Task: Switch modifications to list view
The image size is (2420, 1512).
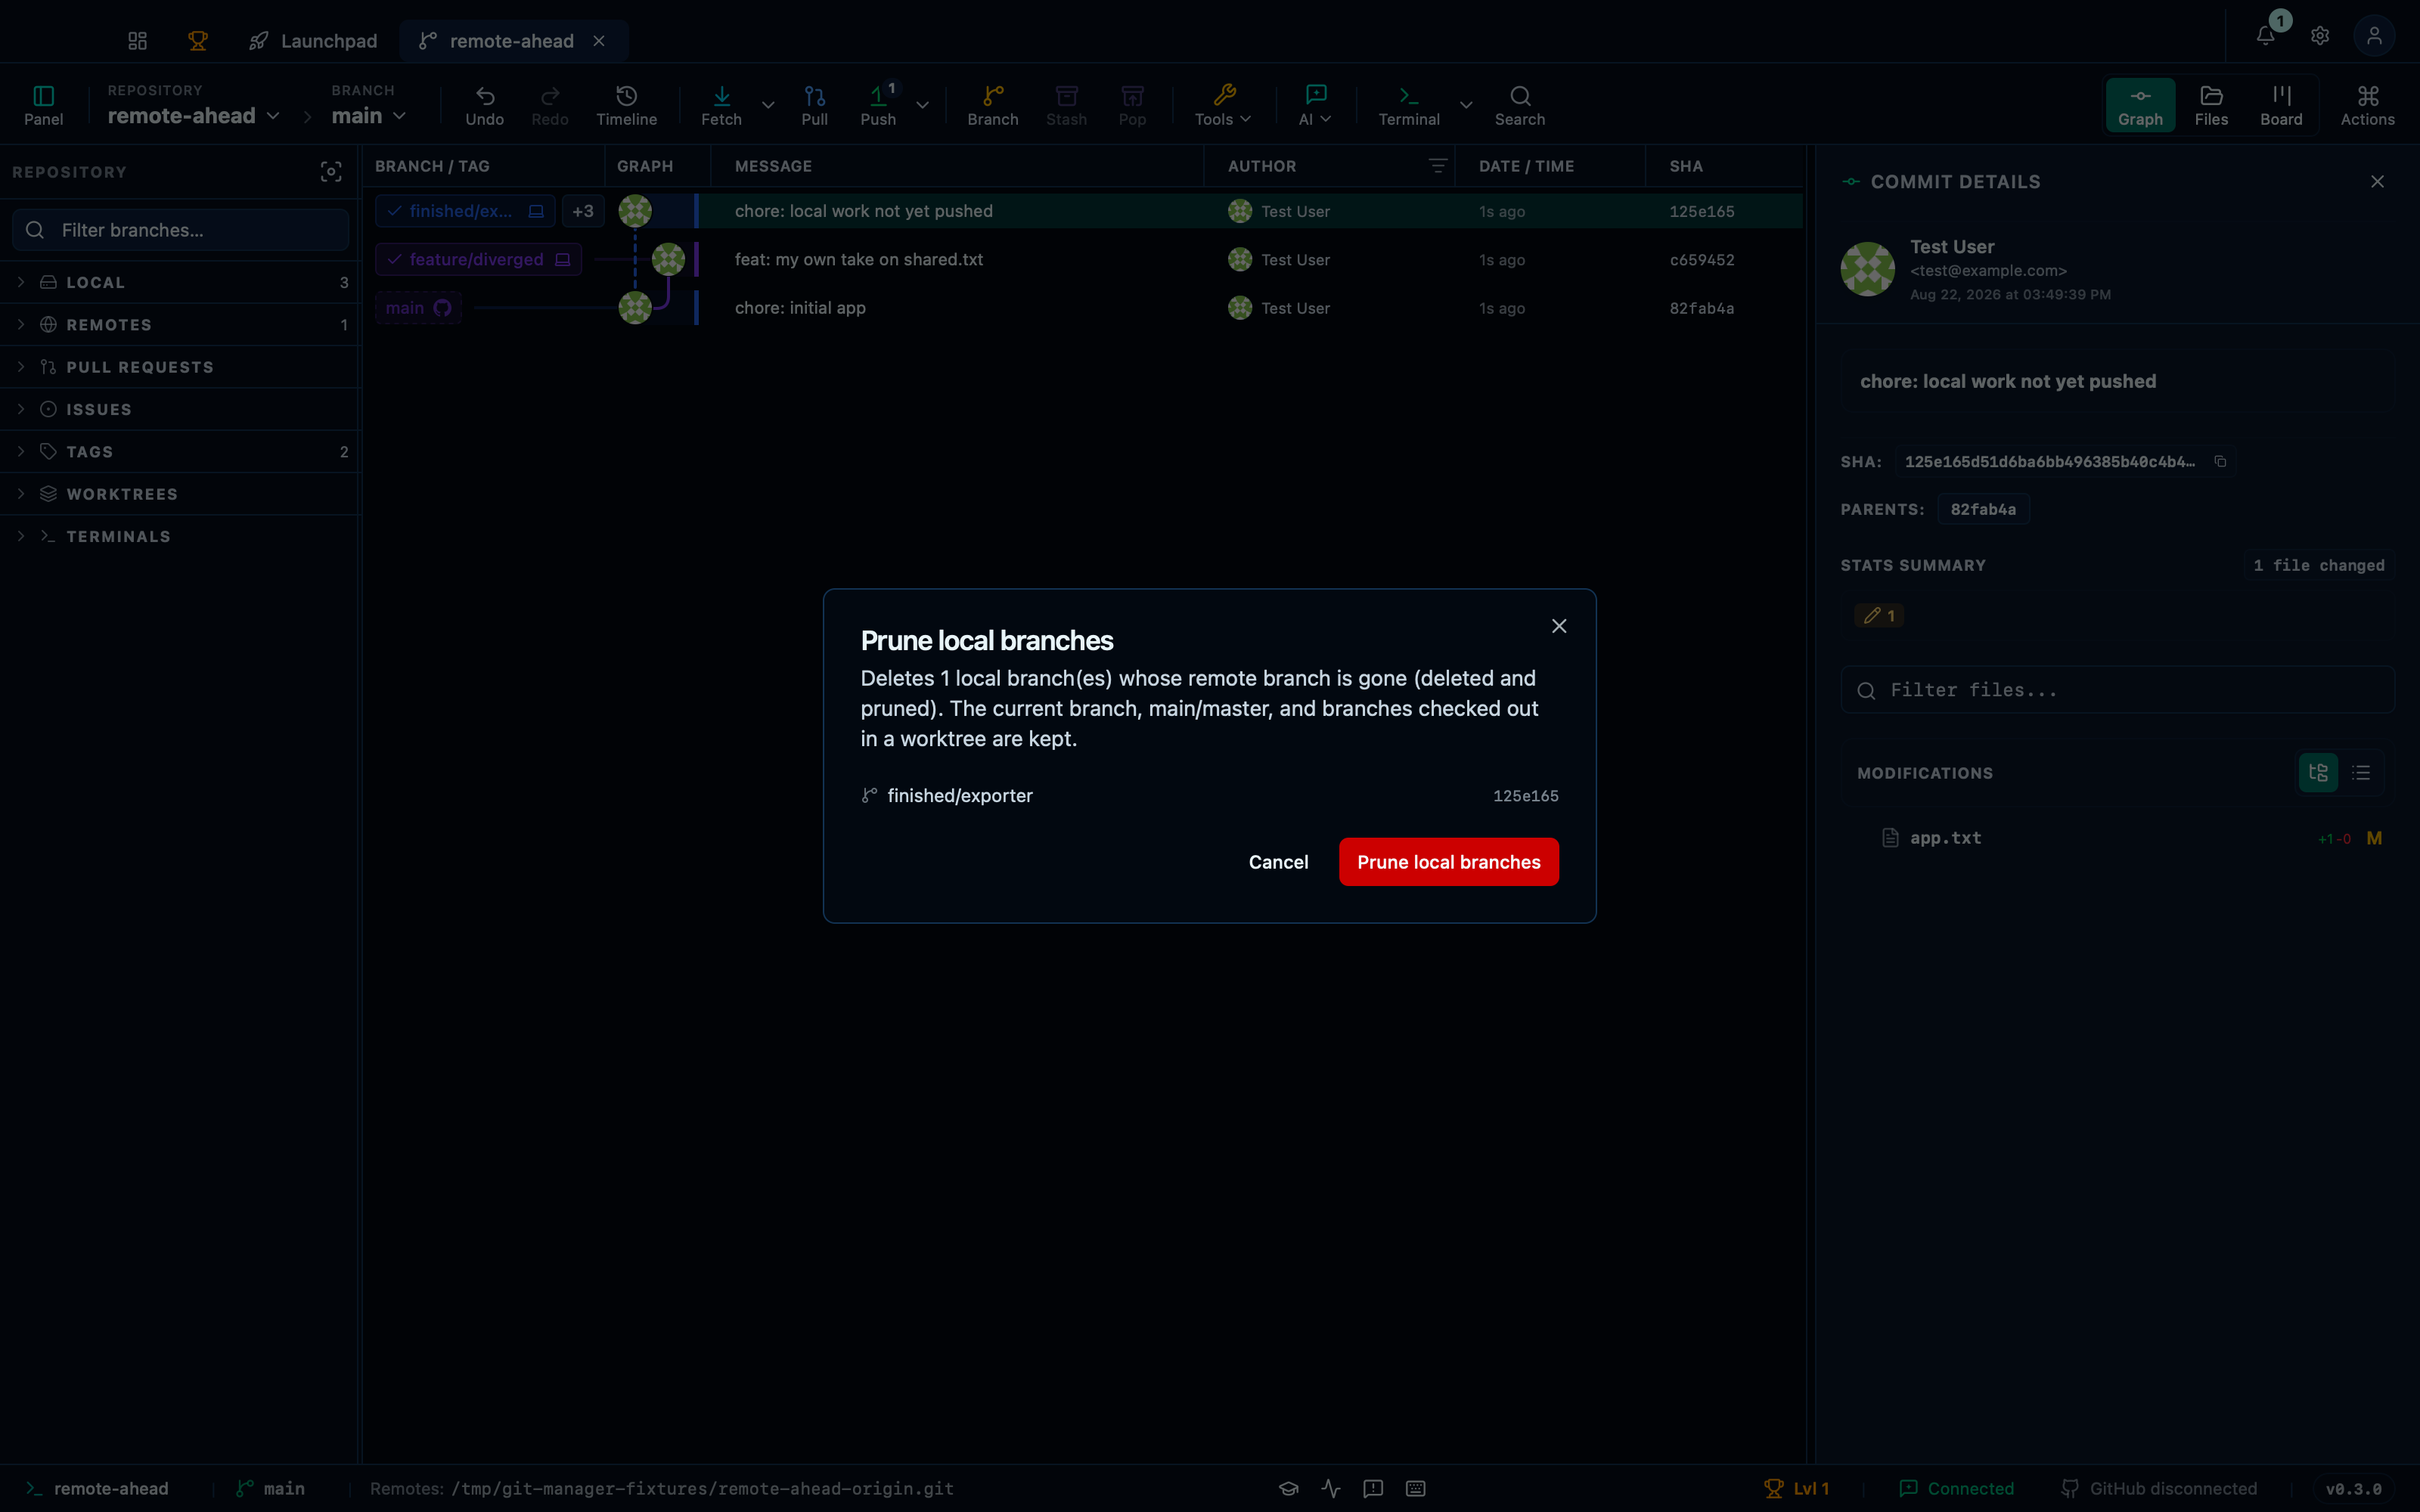Action: 2361,773
